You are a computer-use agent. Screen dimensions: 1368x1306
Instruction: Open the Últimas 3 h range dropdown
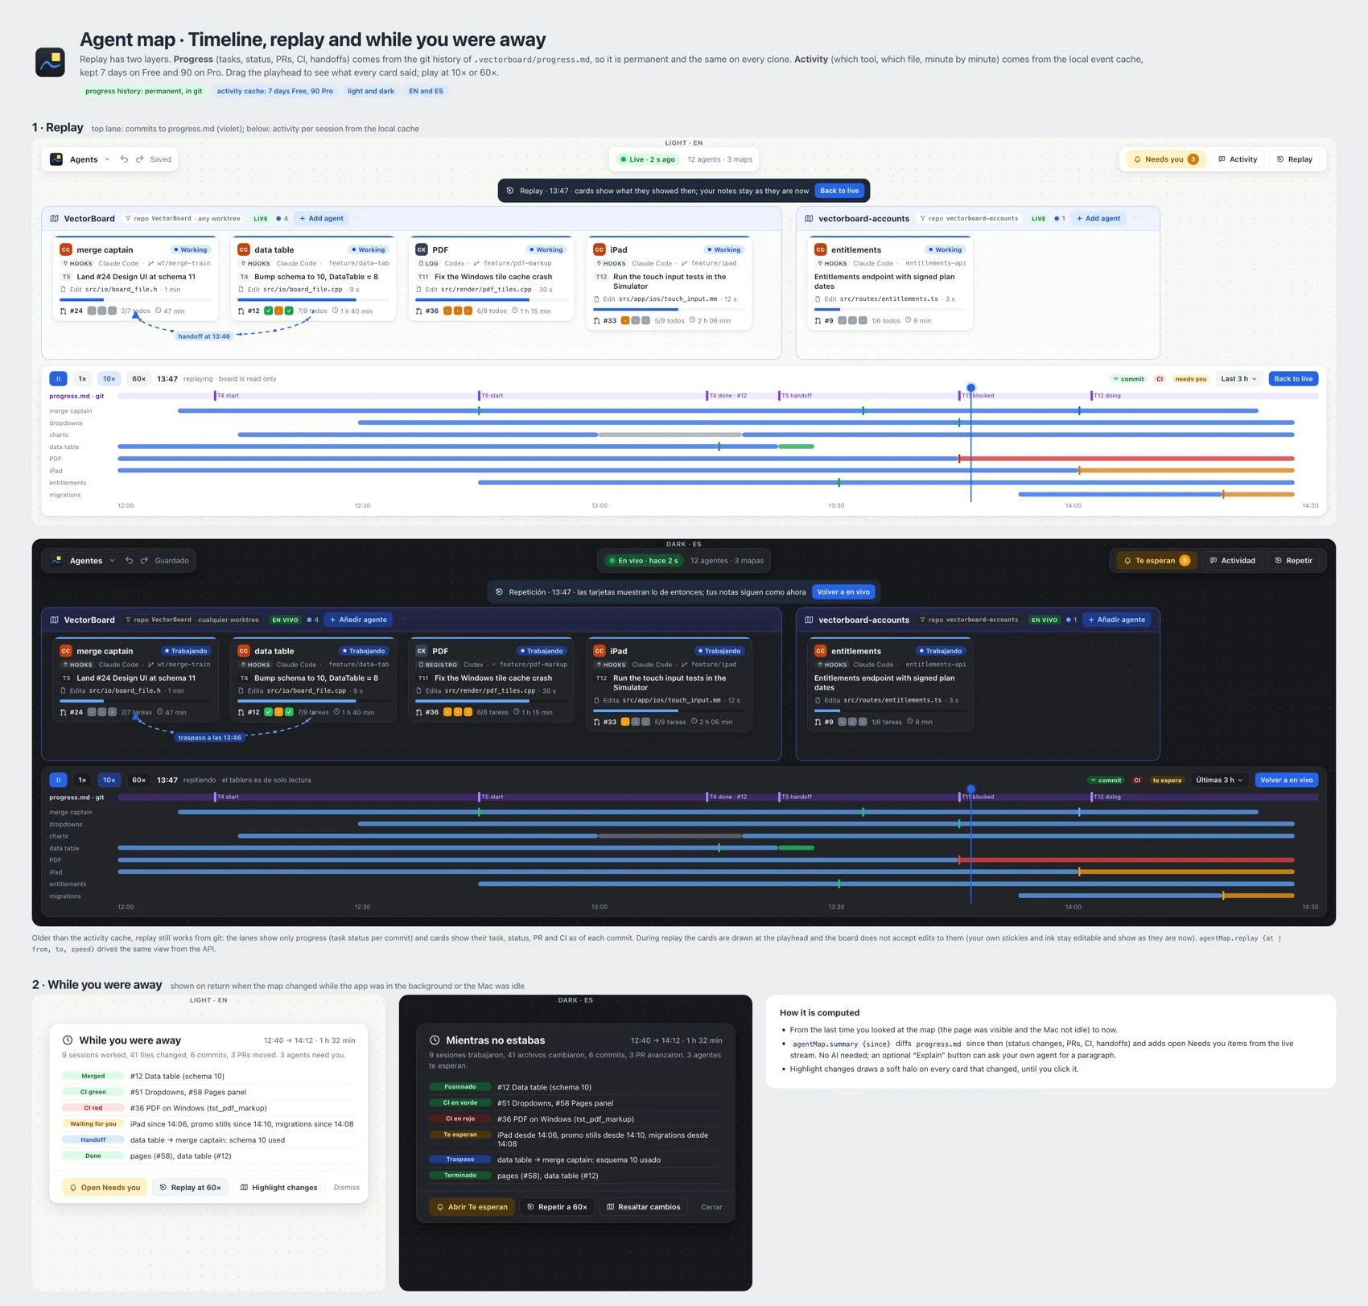click(1220, 781)
